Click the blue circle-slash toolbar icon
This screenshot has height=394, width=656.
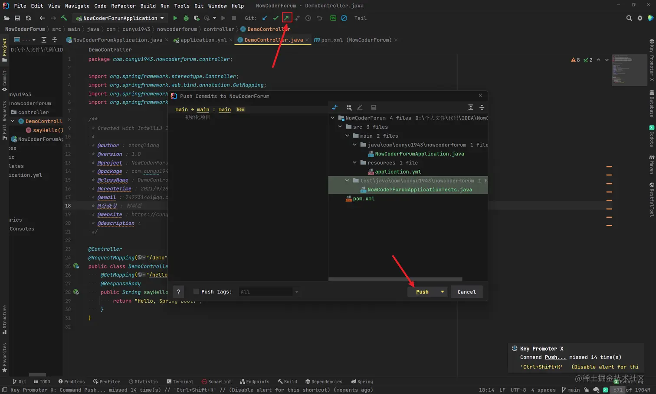click(344, 18)
